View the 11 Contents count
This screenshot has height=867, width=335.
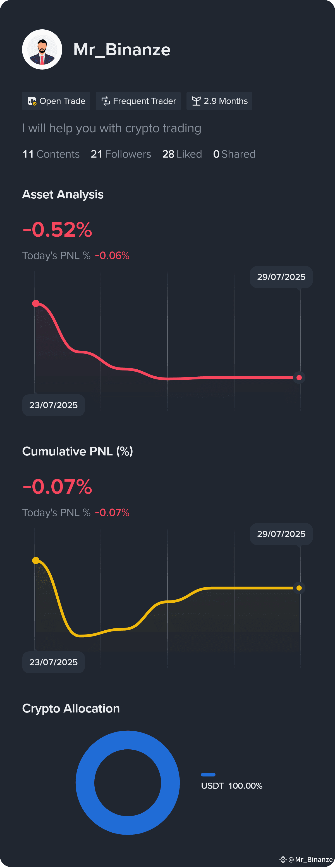click(51, 154)
